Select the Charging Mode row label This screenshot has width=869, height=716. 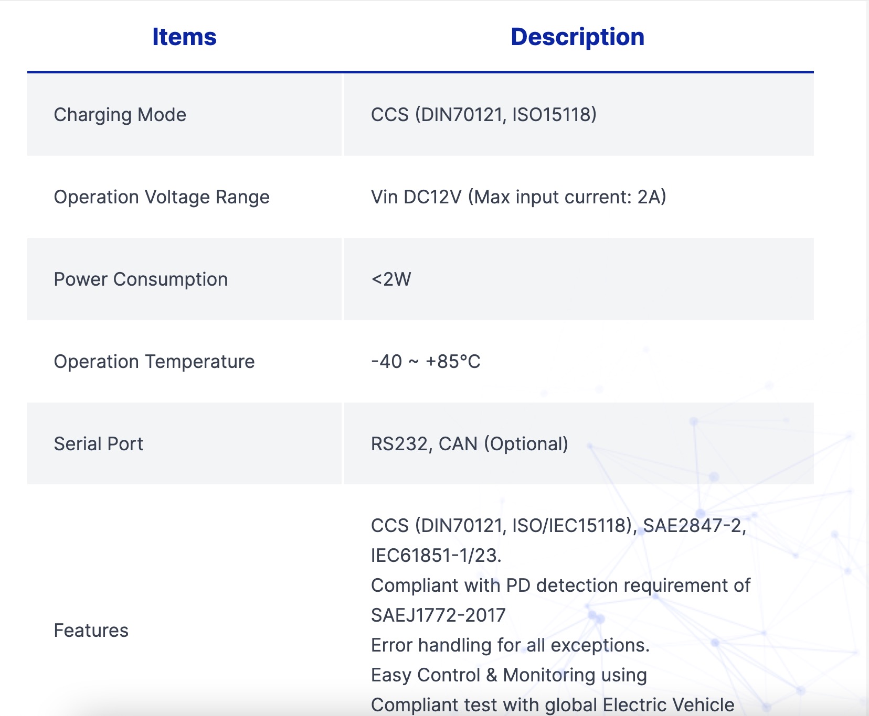120,115
